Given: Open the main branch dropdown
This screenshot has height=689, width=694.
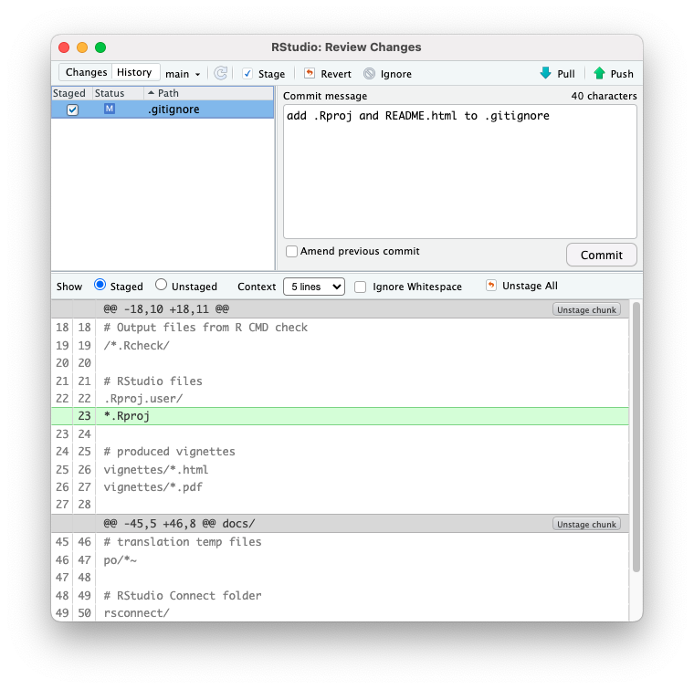Looking at the screenshot, I should (183, 74).
